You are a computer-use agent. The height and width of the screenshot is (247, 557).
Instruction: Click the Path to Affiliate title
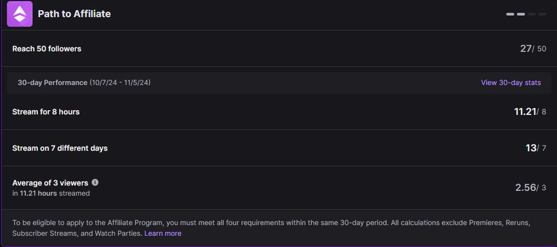74,14
